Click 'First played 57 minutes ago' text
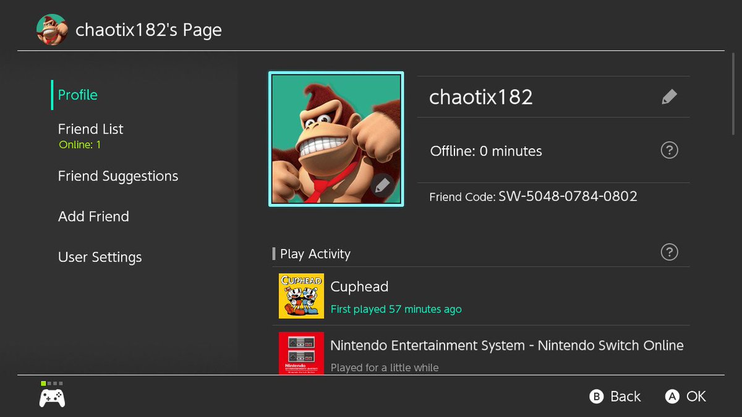 (x=396, y=309)
